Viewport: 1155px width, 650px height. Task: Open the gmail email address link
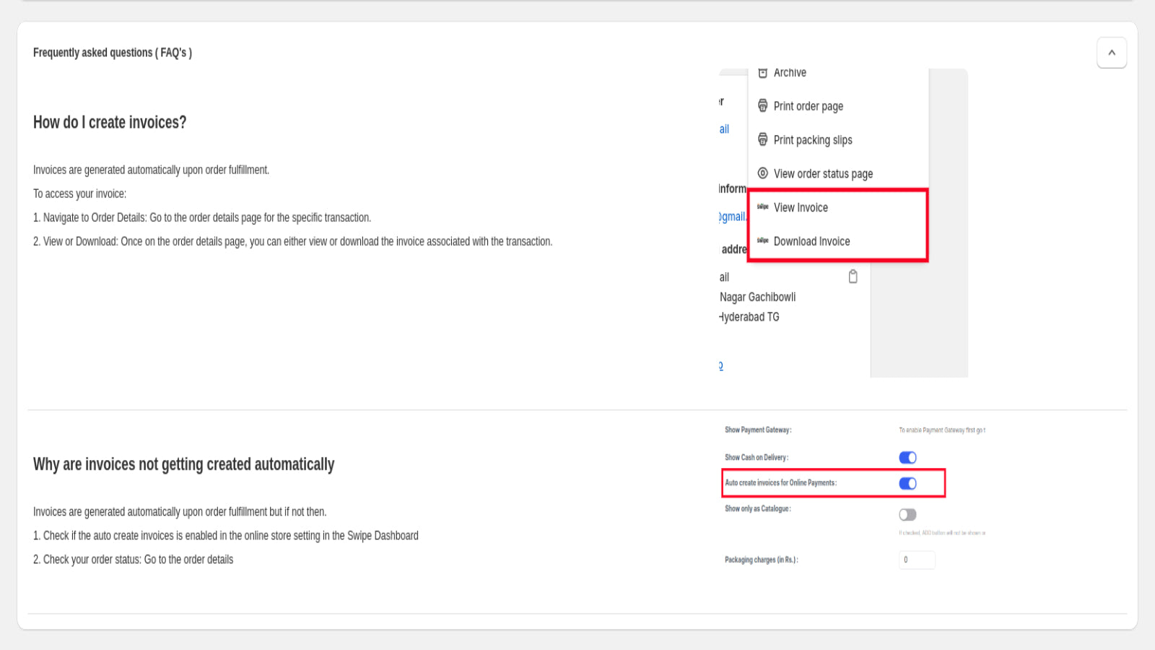[x=733, y=216]
